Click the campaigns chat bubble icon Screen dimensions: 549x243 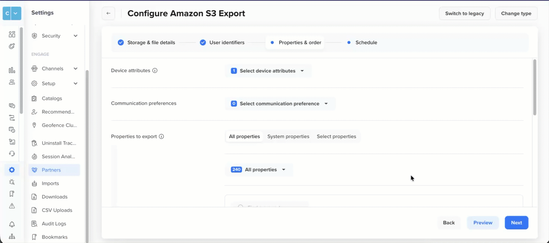[x=12, y=105]
